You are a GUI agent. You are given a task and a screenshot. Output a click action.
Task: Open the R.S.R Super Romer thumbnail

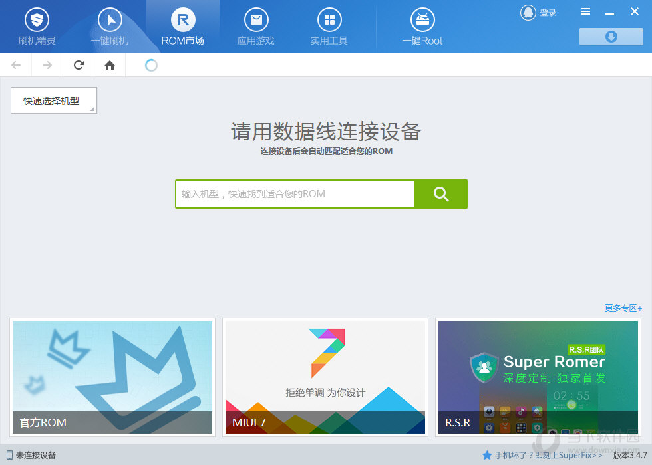pyautogui.click(x=538, y=377)
